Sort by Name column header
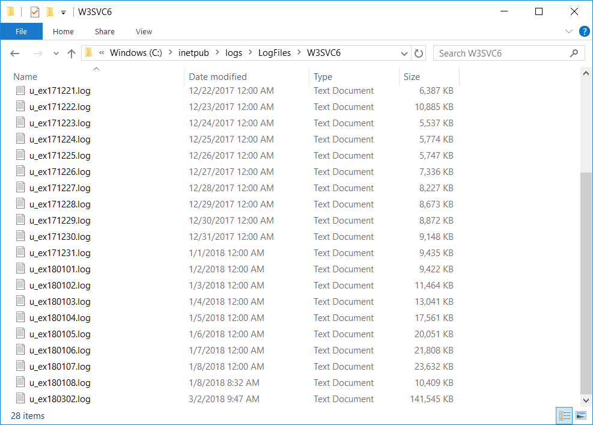This screenshot has height=425, width=593. (25, 77)
